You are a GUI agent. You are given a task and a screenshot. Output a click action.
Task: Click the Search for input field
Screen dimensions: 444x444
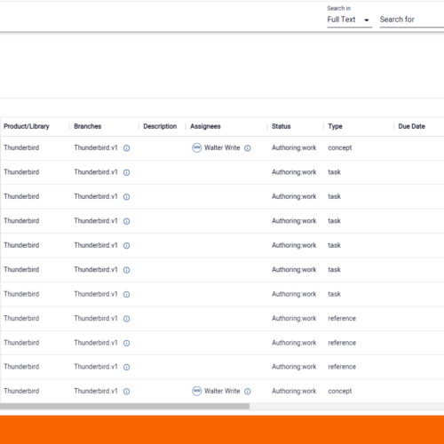coord(412,20)
